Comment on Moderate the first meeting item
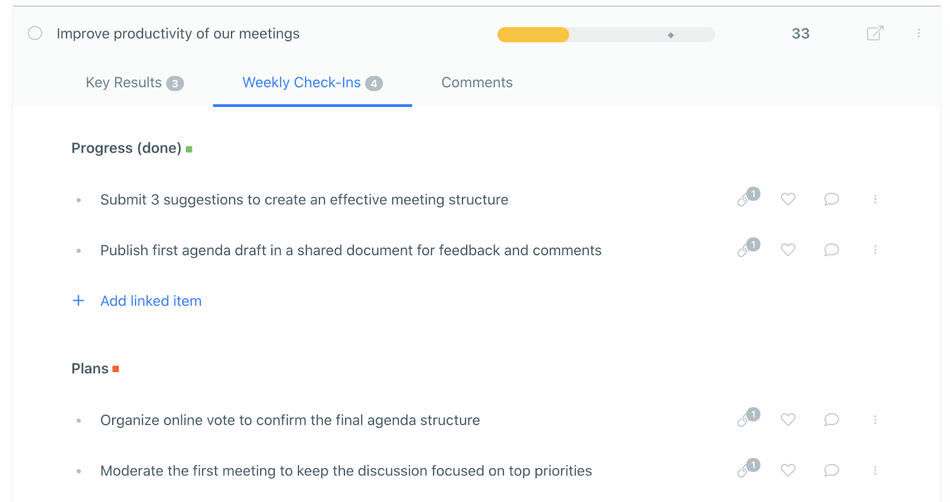The image size is (950, 502). [831, 470]
